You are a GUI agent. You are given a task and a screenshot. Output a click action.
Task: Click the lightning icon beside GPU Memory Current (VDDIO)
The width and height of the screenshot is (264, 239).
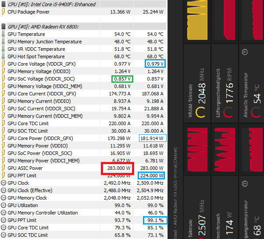[x=3, y=101]
